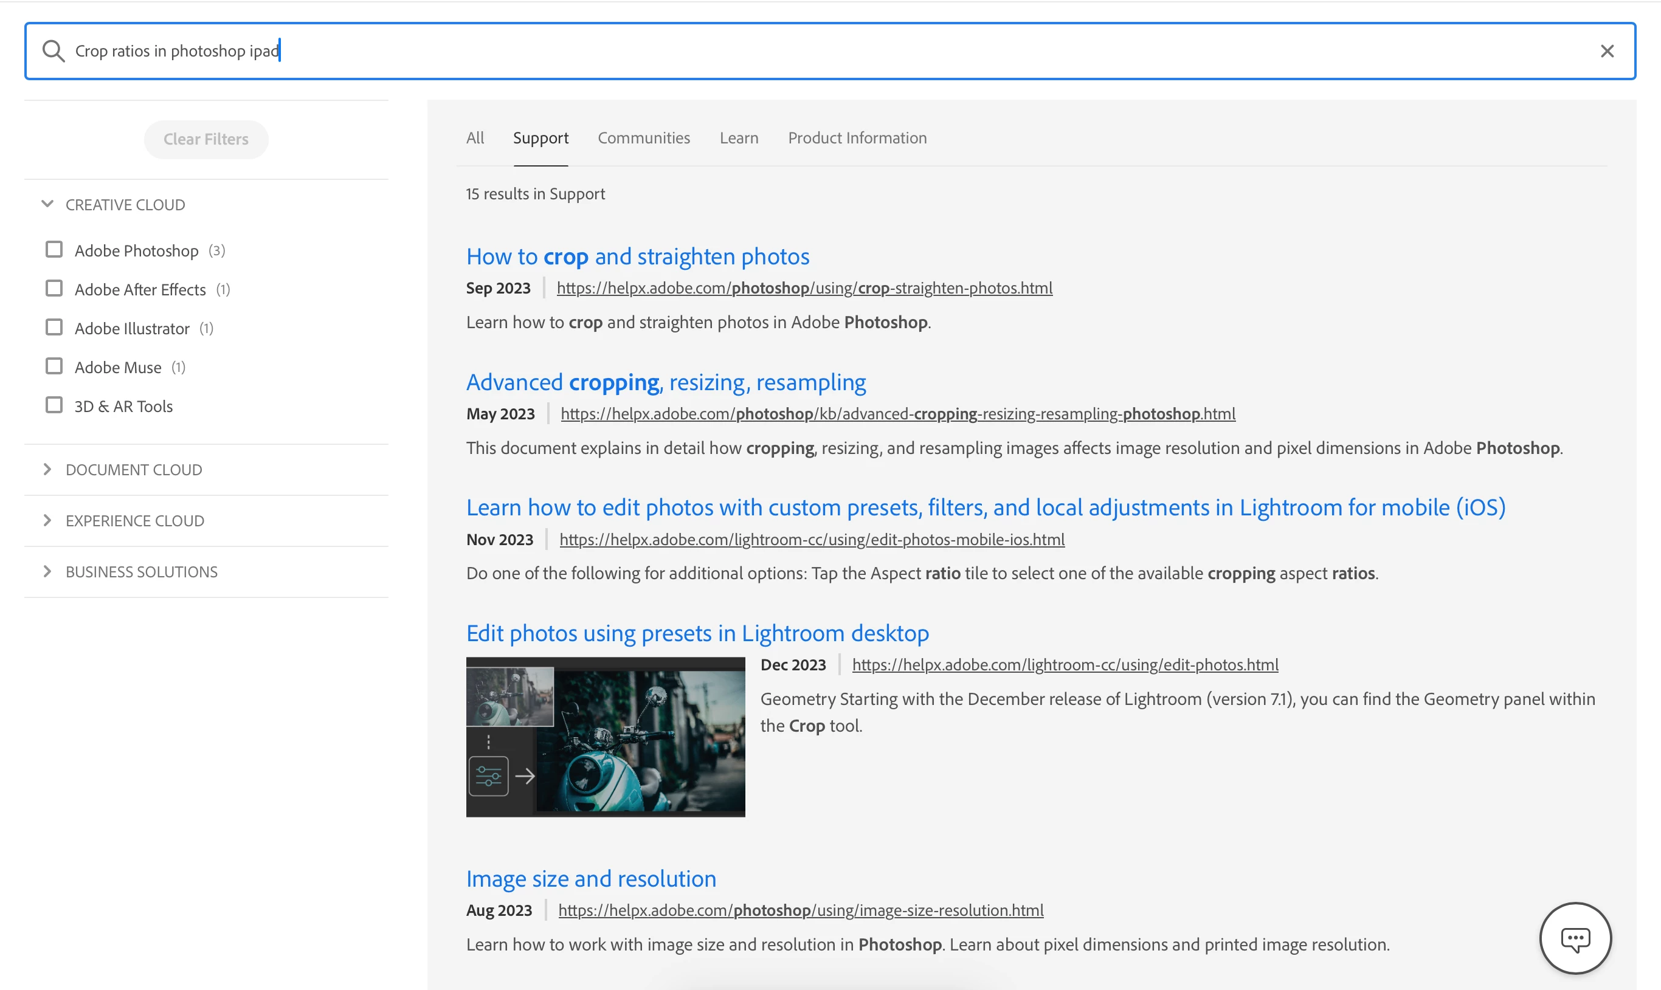Check the Adobe Photoshop filter

coord(54,250)
